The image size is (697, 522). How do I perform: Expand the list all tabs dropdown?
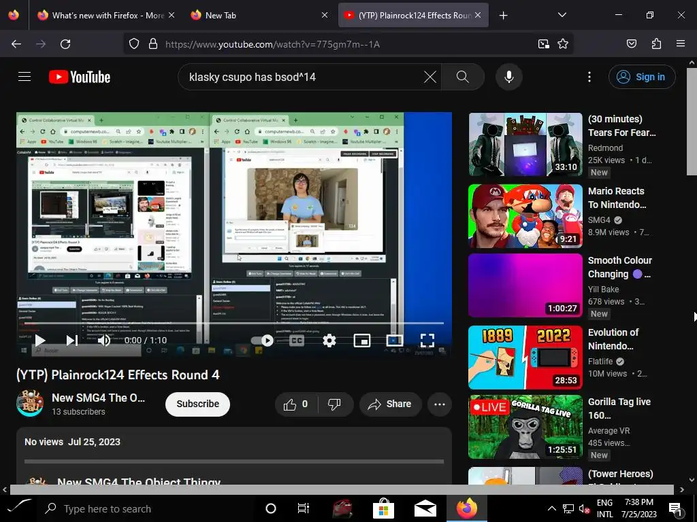click(562, 15)
